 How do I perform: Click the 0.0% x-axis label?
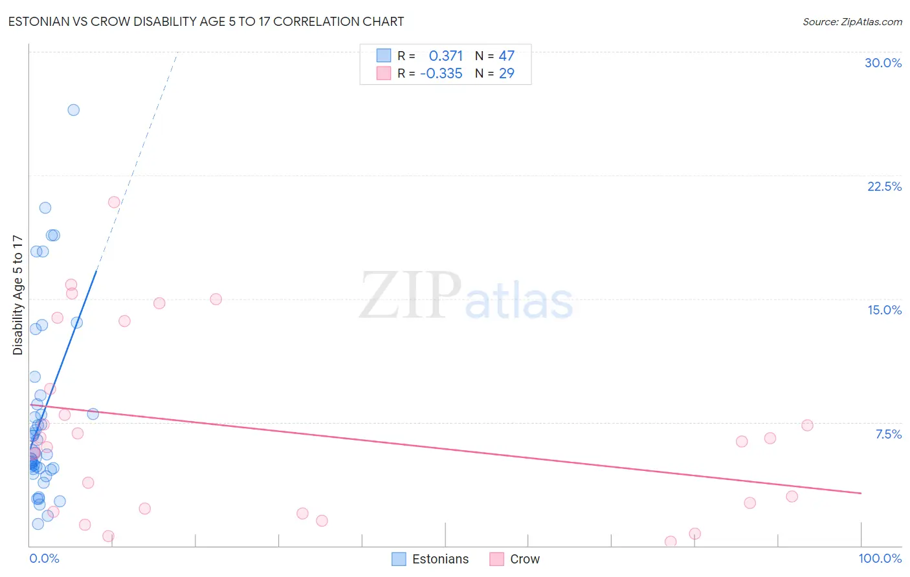click(44, 558)
